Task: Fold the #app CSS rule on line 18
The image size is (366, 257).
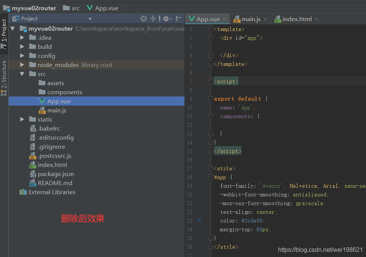Action: click(x=211, y=177)
